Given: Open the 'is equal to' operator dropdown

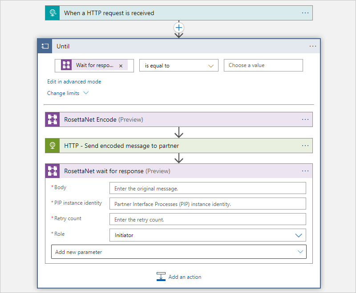Looking at the screenshot, I should click(179, 66).
